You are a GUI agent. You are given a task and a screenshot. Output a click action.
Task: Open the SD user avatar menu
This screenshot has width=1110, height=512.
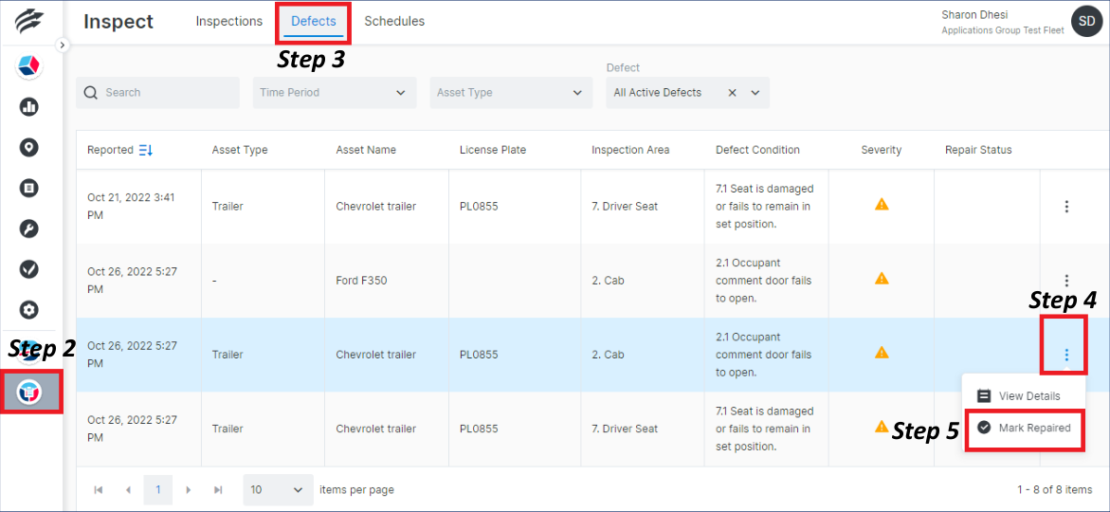point(1088,23)
